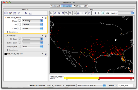
Task: Select the zoom out magnifier tool
Action: (70, 13)
